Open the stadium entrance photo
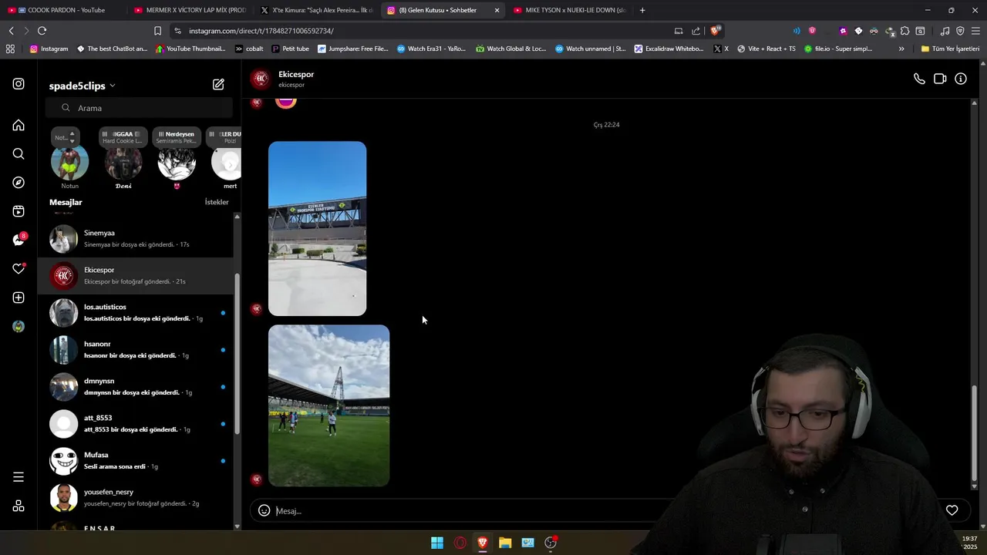 click(317, 228)
